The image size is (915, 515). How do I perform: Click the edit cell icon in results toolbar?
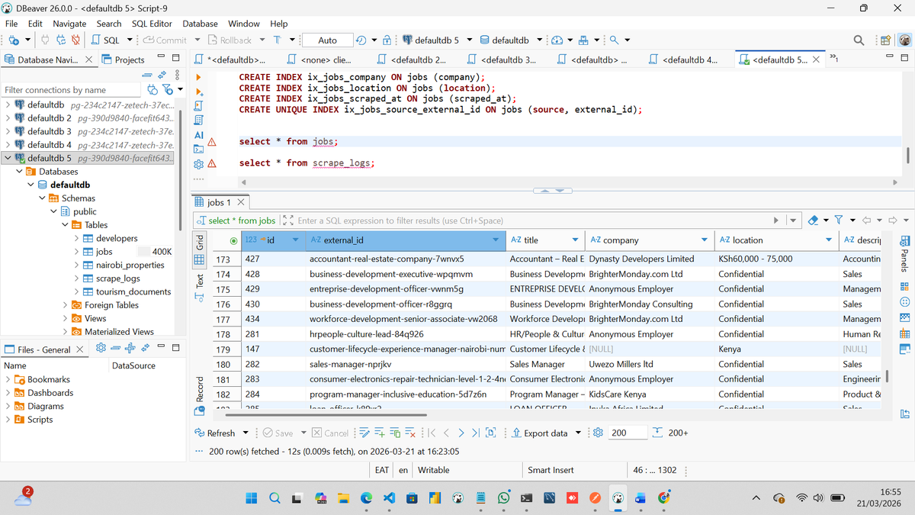364,433
